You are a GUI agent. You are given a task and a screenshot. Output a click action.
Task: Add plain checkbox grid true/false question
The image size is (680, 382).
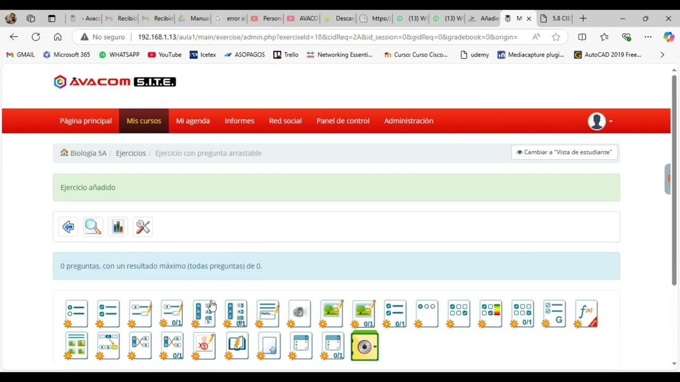(x=458, y=314)
